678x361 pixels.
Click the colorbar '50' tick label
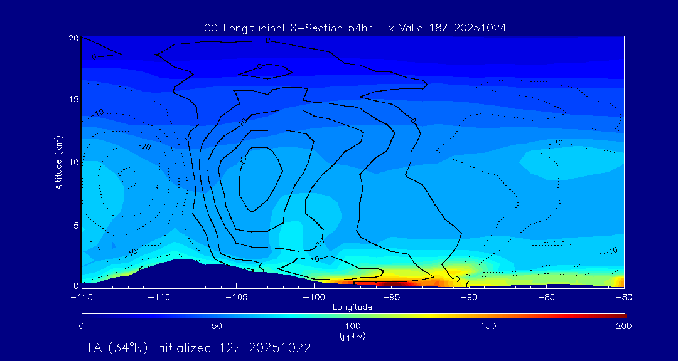point(217,326)
